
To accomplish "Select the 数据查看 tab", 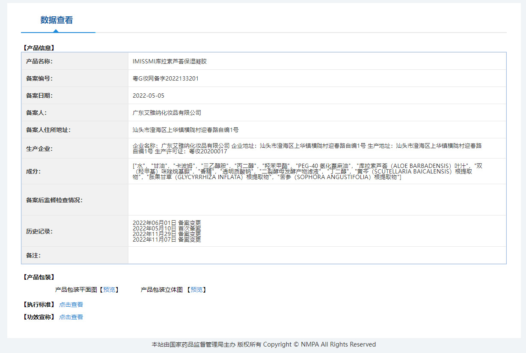I will (x=56, y=20).
